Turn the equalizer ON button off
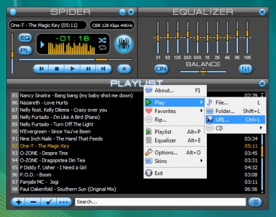The height and width of the screenshot is (217, 276). [161, 69]
